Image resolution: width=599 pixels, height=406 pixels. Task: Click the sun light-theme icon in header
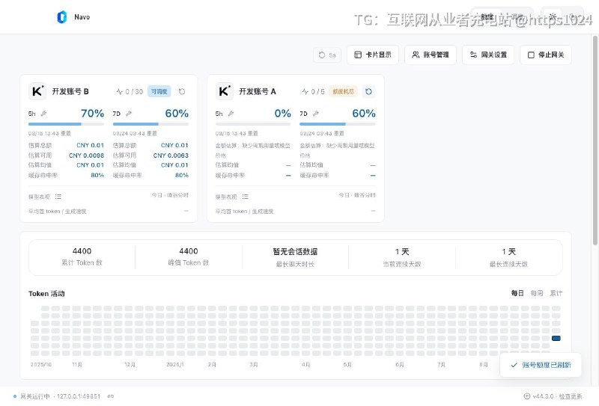coord(553,16)
